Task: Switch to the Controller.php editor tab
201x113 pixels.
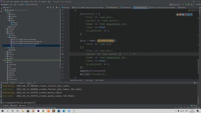Action: point(126,8)
